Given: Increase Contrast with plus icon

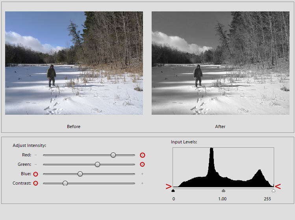Looking at the screenshot, I should (x=142, y=183).
